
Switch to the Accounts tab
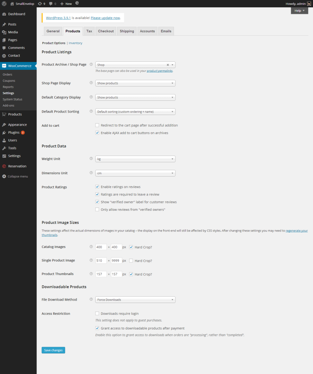[x=147, y=31]
